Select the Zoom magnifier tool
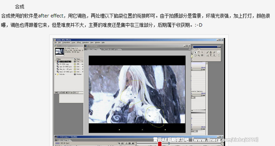Screen dimensions: 275x146 [x=199, y=55]
